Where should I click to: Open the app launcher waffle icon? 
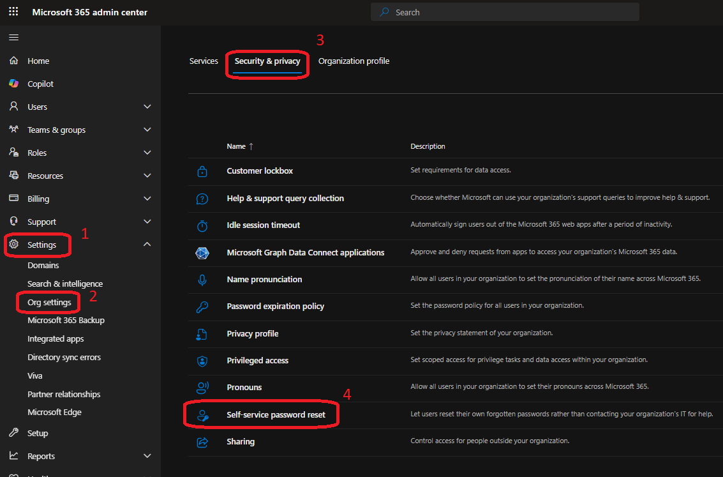[x=13, y=11]
